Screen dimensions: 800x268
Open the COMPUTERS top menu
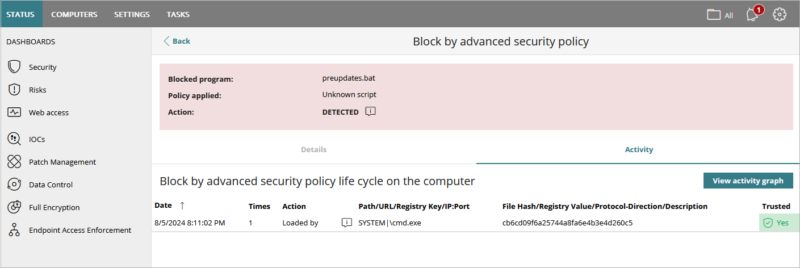(74, 14)
